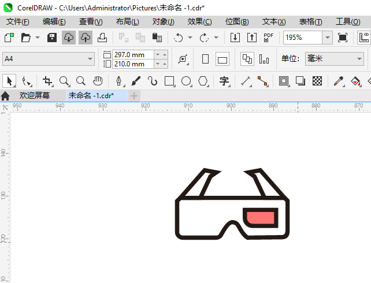Click the Import icon

pyautogui.click(x=235, y=38)
